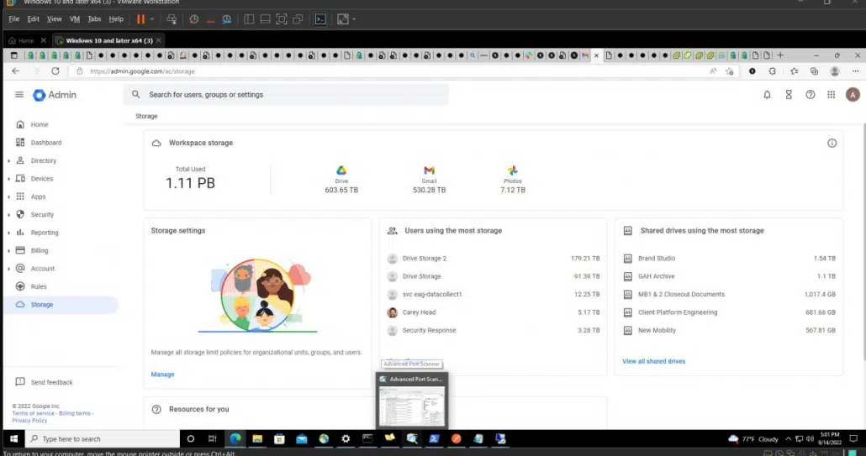Click Gmail icon in Workspace storage
866x456 pixels.
point(429,170)
